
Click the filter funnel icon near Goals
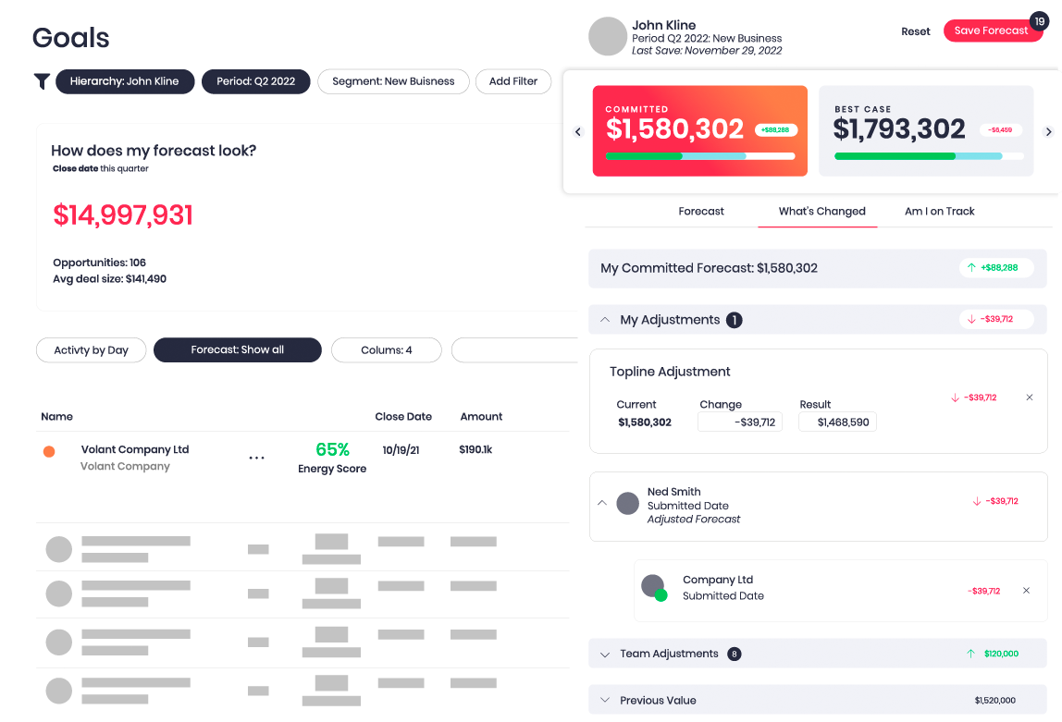(x=42, y=81)
